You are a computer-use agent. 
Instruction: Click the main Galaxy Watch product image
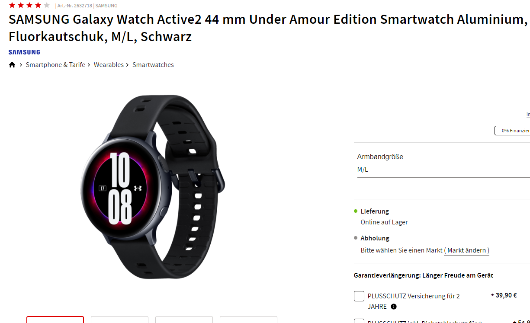[x=153, y=187]
